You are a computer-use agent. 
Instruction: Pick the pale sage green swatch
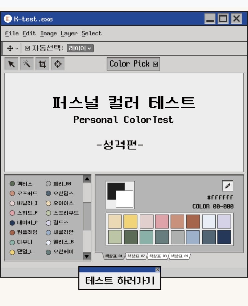[x=115, y=237]
